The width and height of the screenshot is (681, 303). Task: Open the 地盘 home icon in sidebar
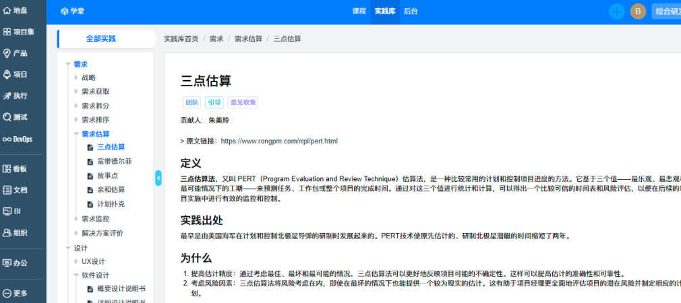point(7,10)
